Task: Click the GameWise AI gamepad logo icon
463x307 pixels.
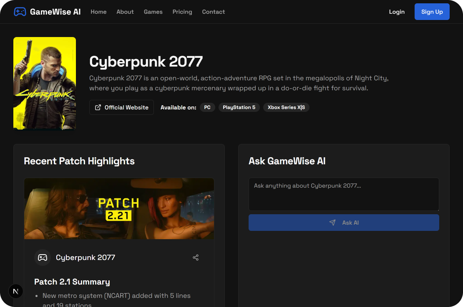Action: tap(20, 12)
